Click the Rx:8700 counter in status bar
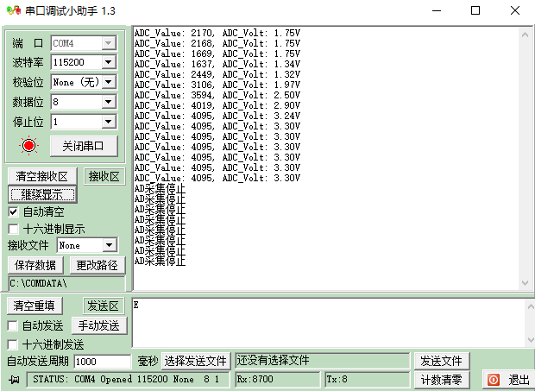Screen dimensions: 535x391 [277, 379]
